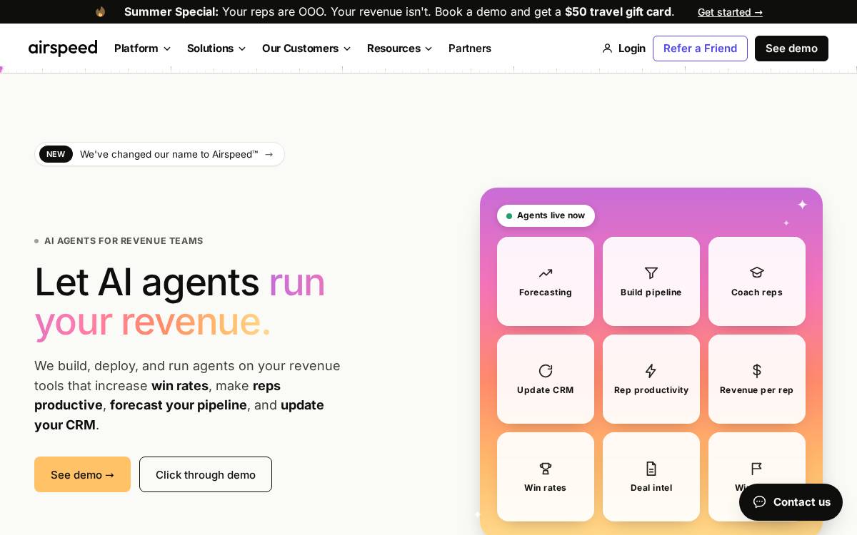Select the Build pipeline card label
This screenshot has width=857, height=535.
[x=651, y=292]
